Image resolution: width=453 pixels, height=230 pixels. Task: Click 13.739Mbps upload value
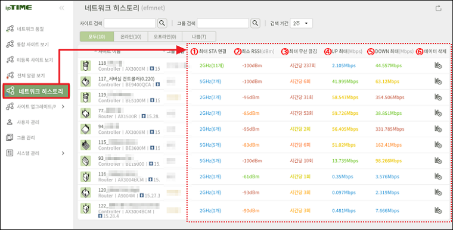345,161
